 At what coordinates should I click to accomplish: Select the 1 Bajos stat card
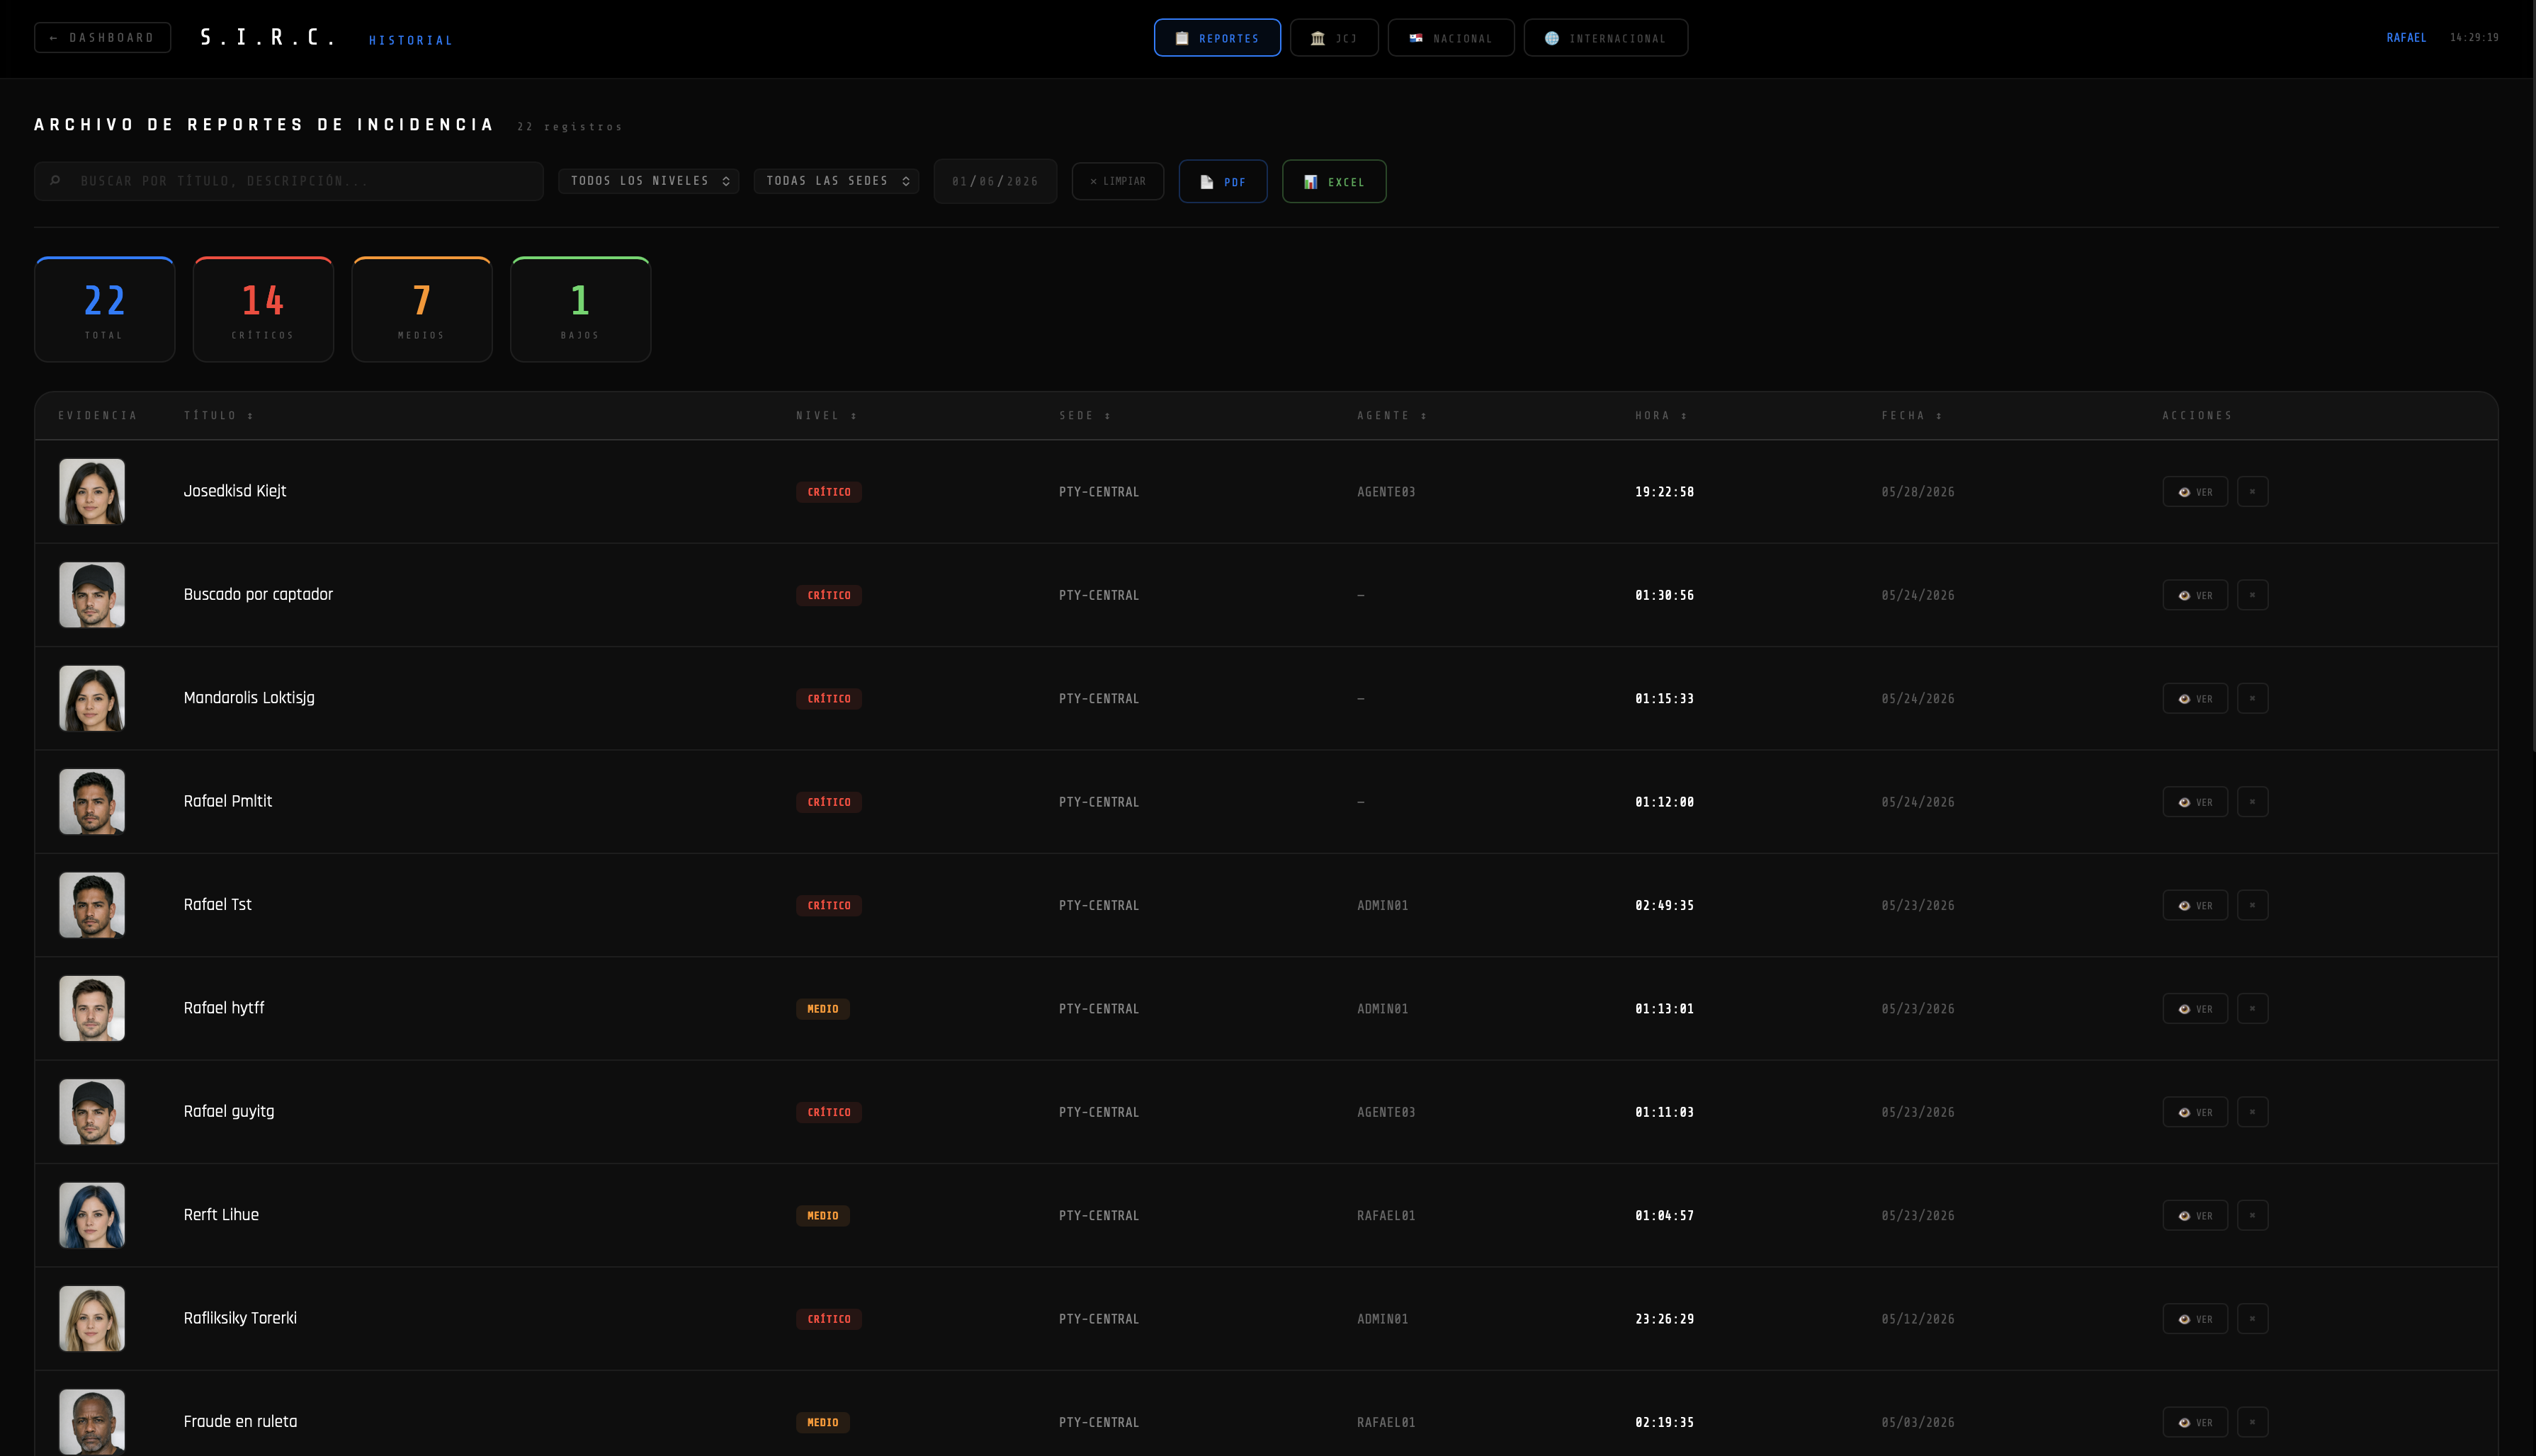(x=581, y=309)
